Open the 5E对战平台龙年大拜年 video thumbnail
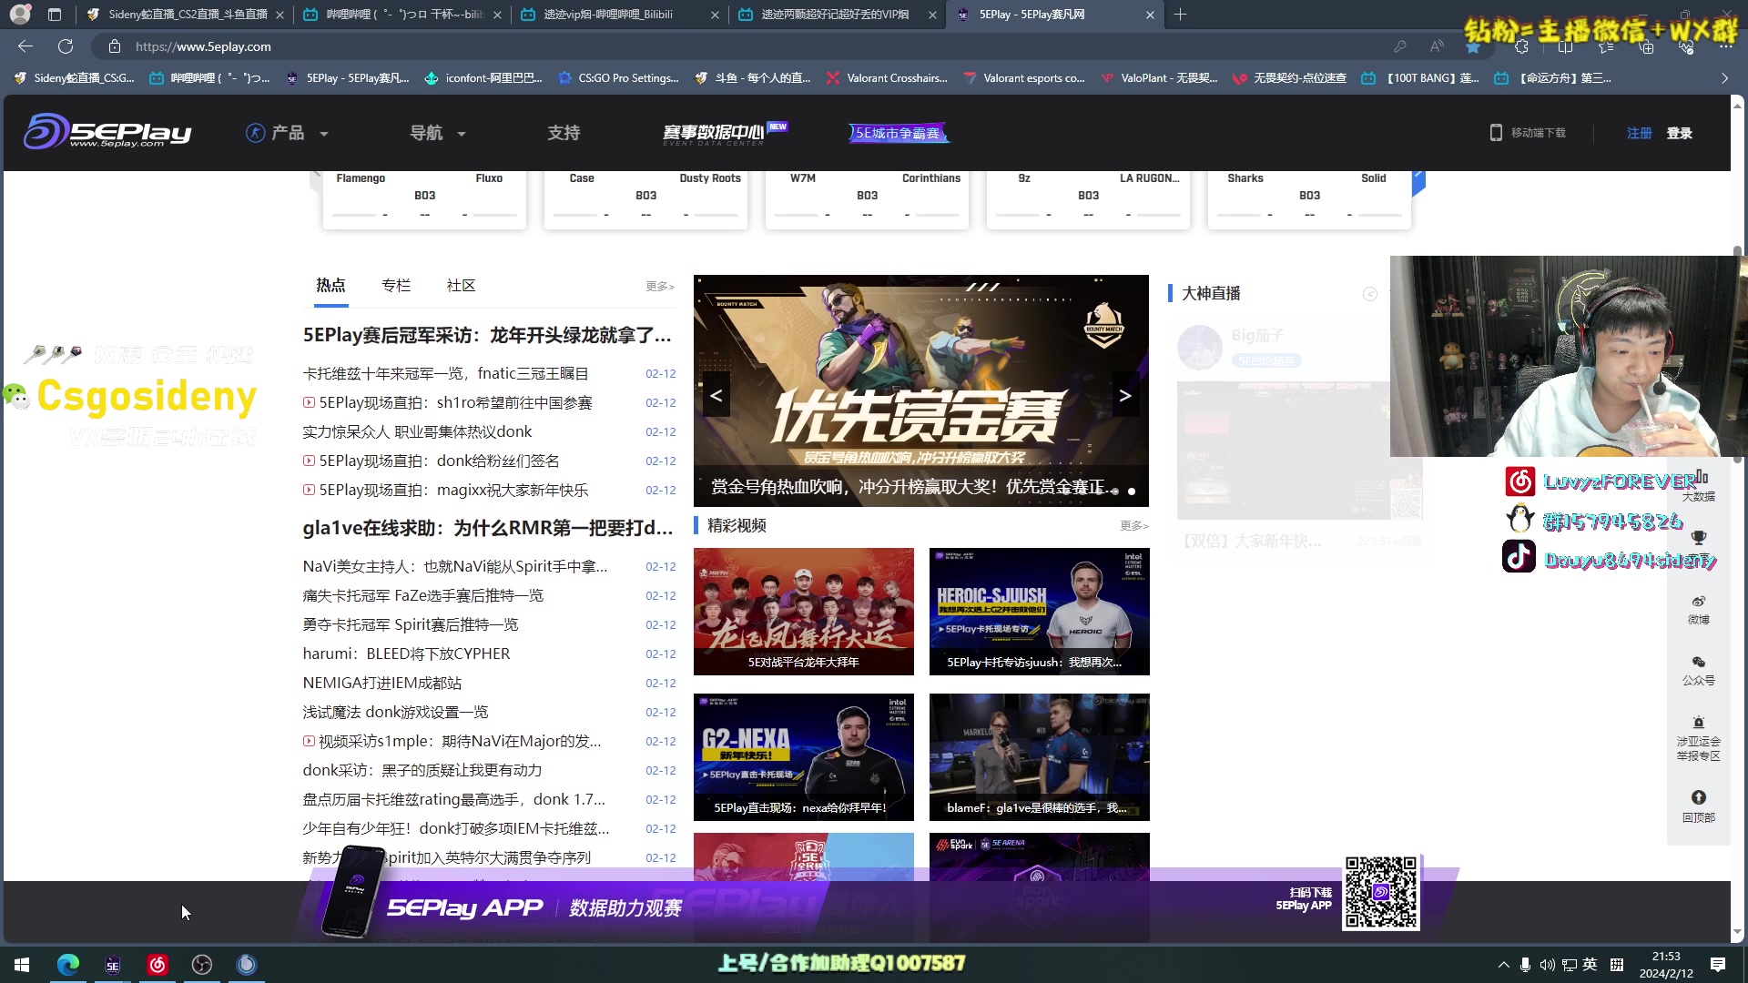The width and height of the screenshot is (1748, 983). [804, 612]
